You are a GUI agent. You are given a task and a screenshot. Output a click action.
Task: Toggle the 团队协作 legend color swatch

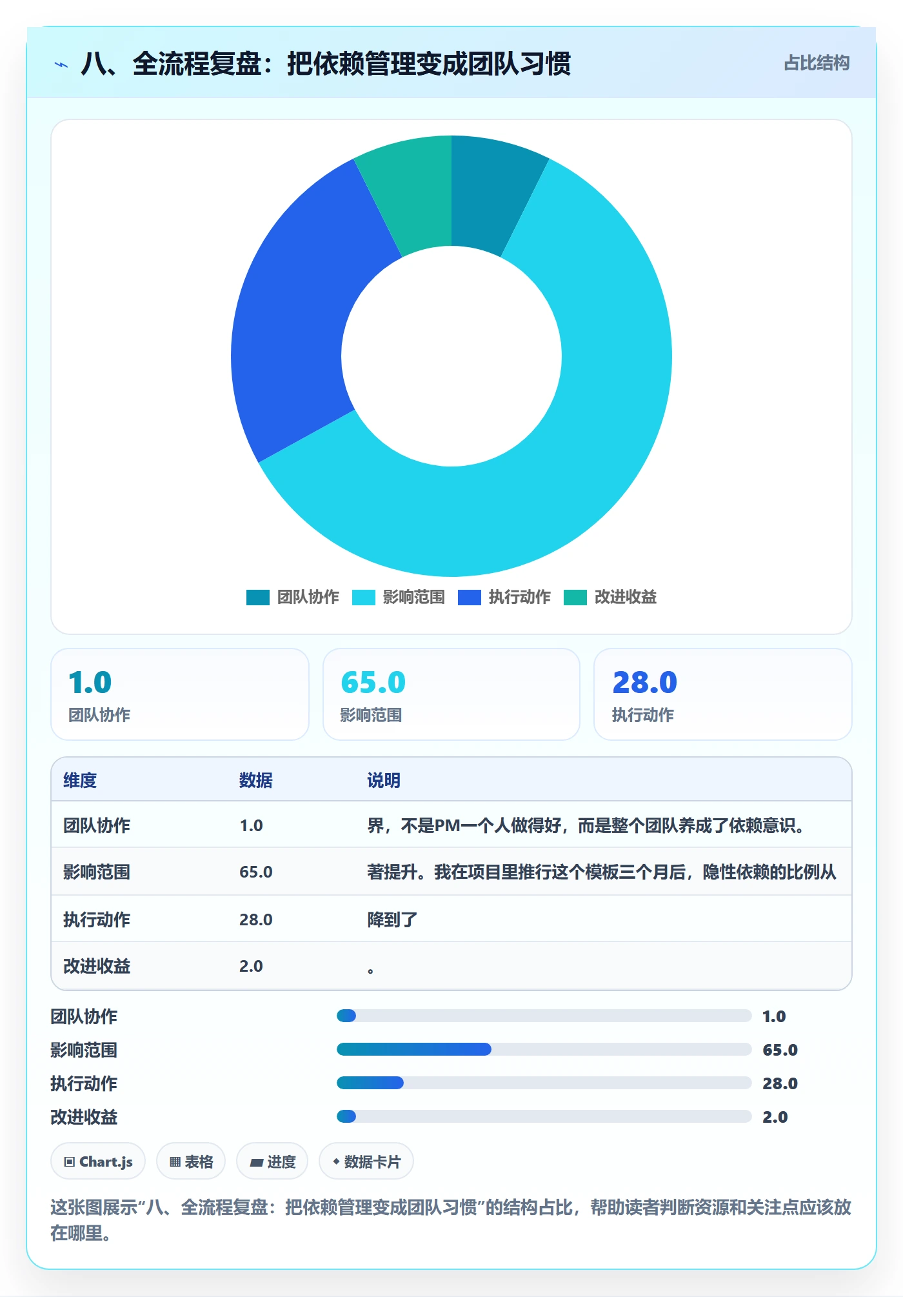pos(258,598)
